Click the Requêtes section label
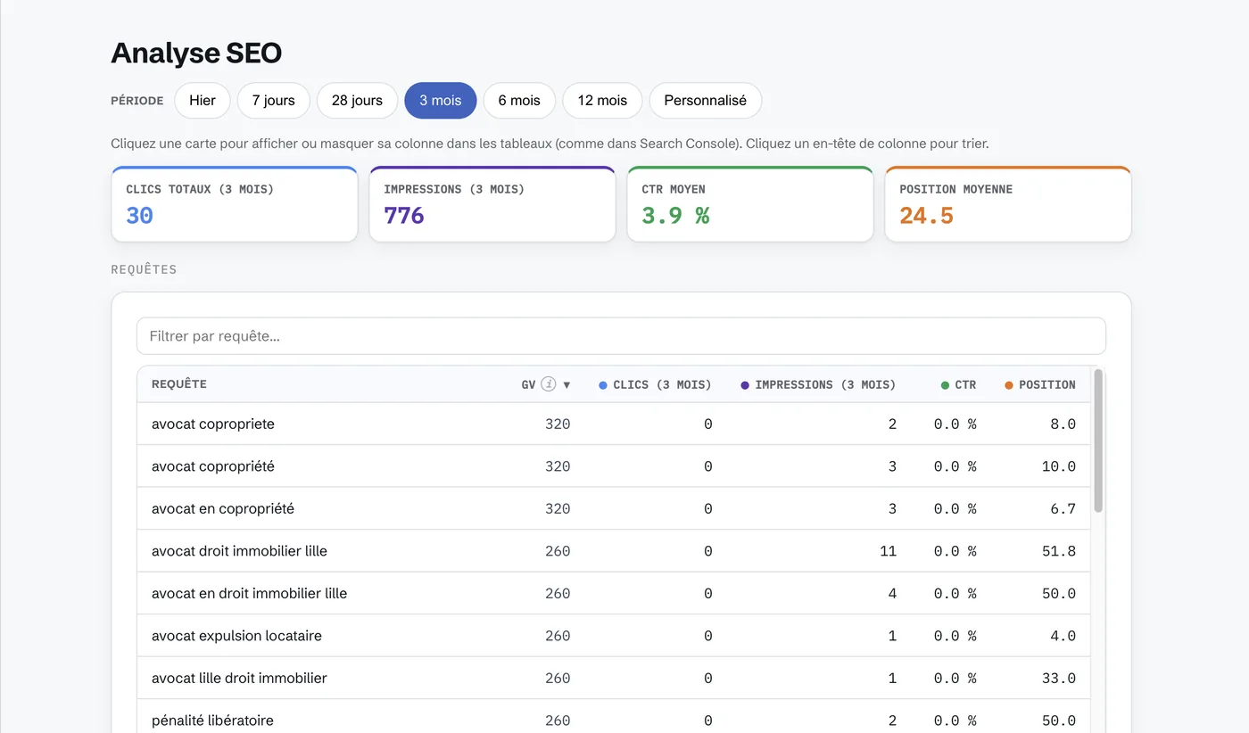Screen dimensions: 1249x733 pos(144,269)
